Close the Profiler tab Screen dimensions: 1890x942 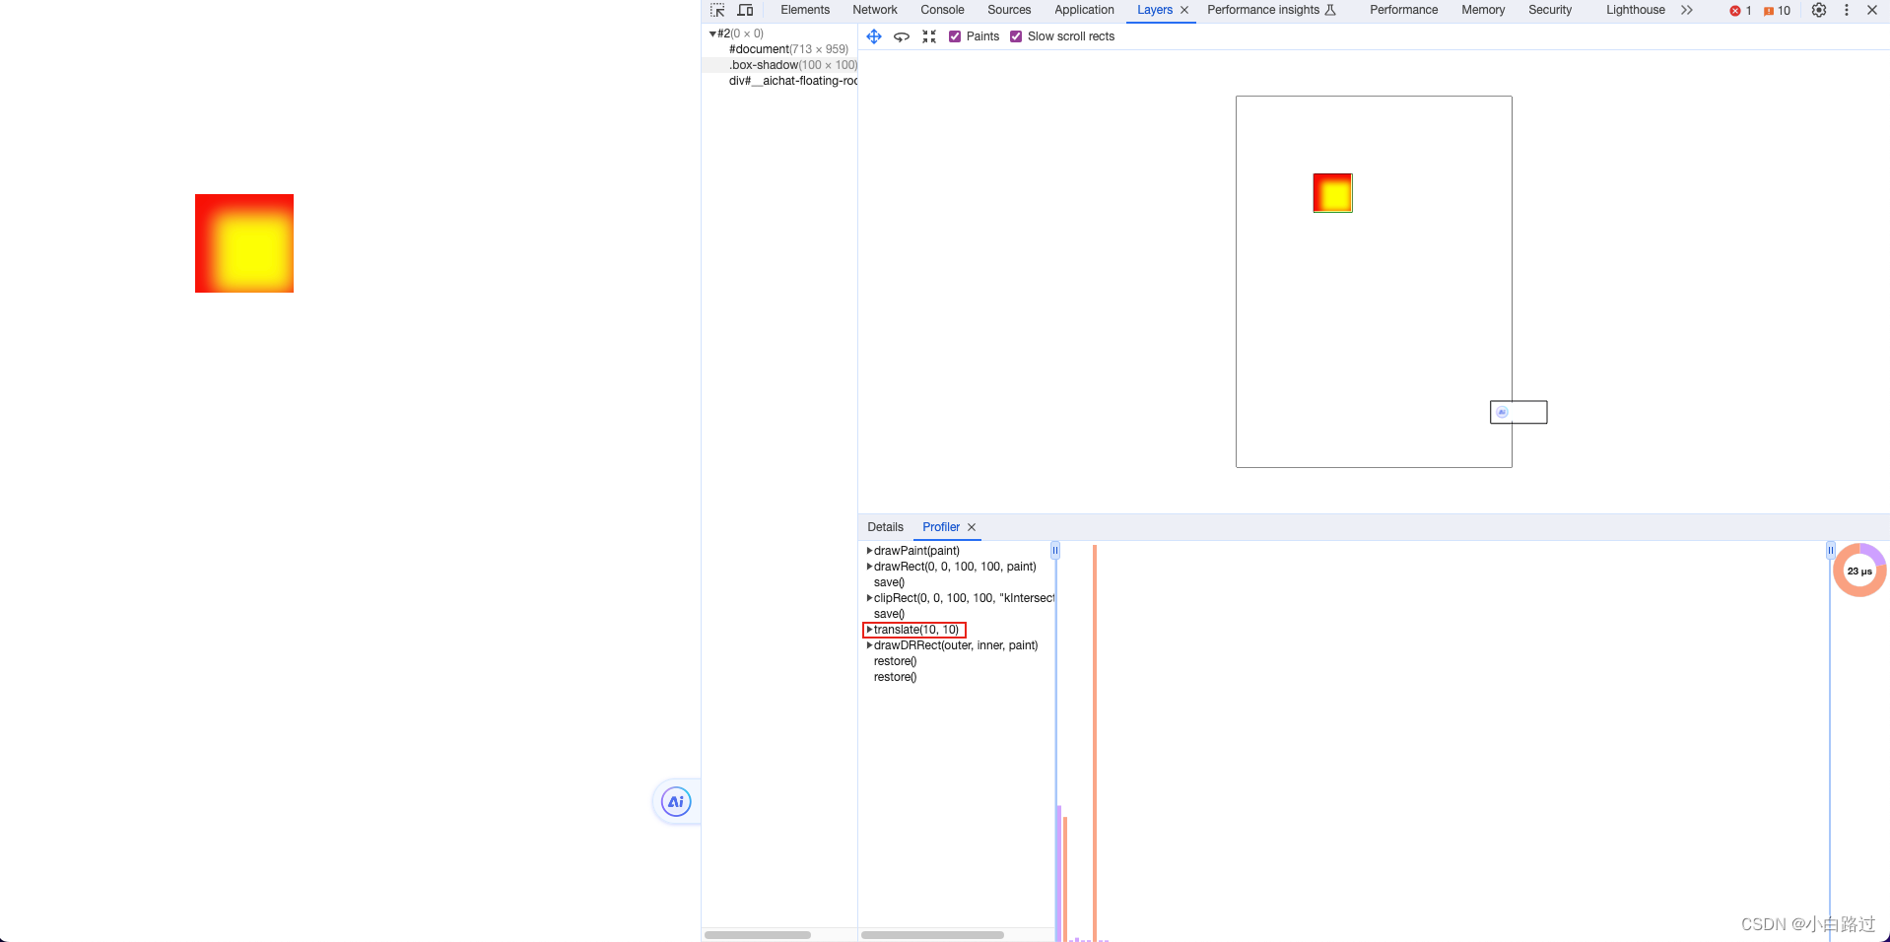[x=972, y=527]
